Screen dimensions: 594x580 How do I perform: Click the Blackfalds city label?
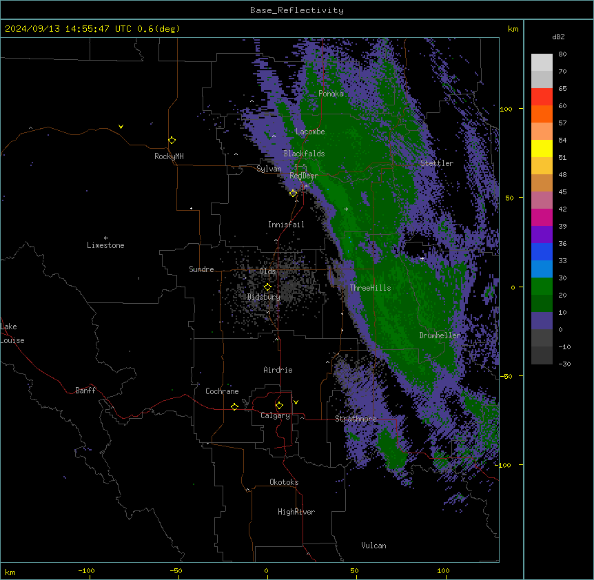[304, 154]
